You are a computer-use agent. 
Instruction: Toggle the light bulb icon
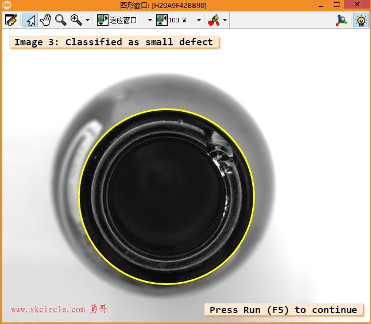point(361,20)
